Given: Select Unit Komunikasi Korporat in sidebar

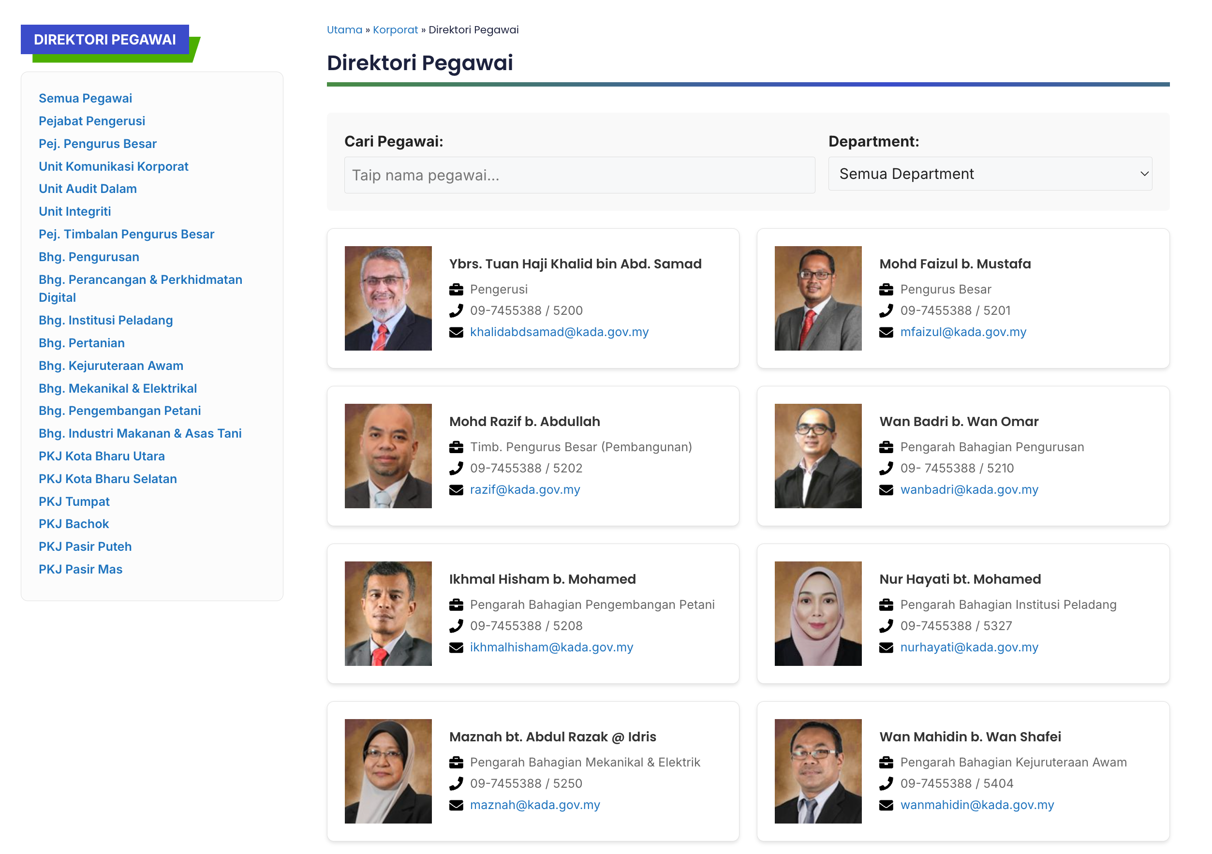Looking at the screenshot, I should [114, 166].
